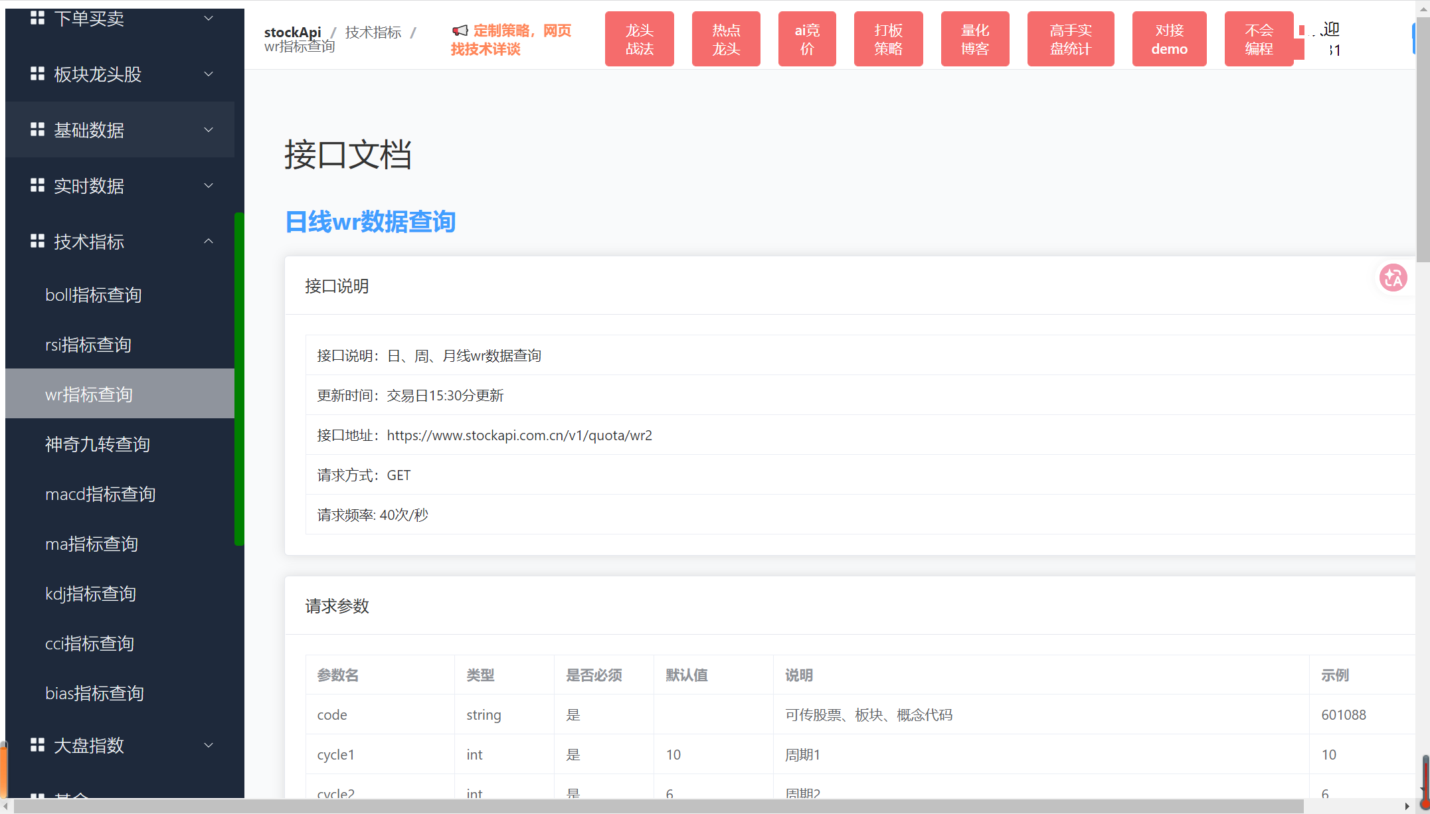Click the 量化博客 button
The height and width of the screenshot is (814, 1430).
[x=974, y=39]
